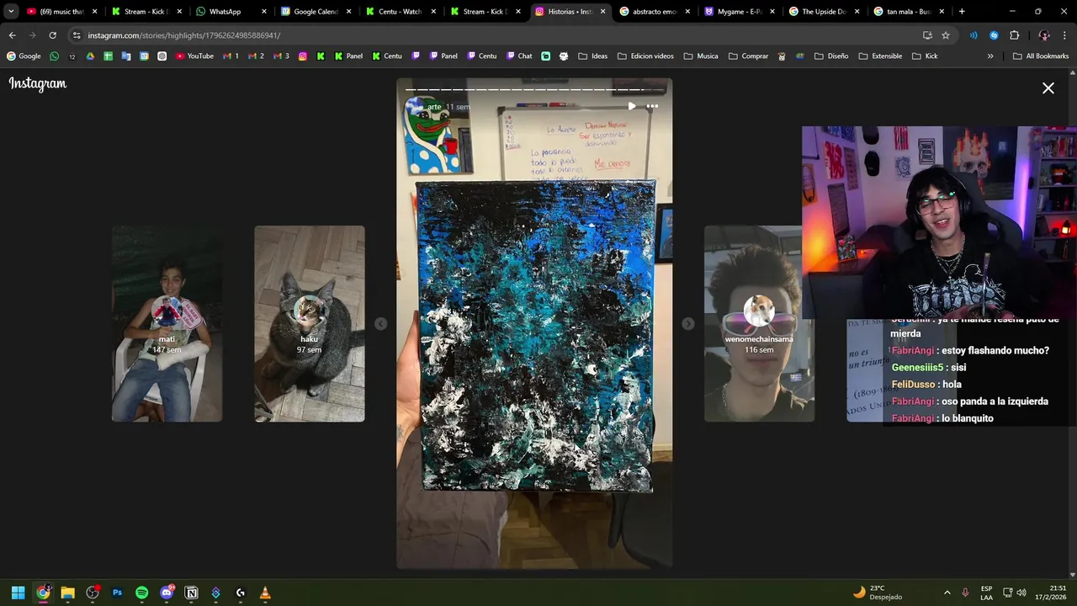Switch to the 'abstracto emo' tab
The height and width of the screenshot is (606, 1077).
point(655,12)
